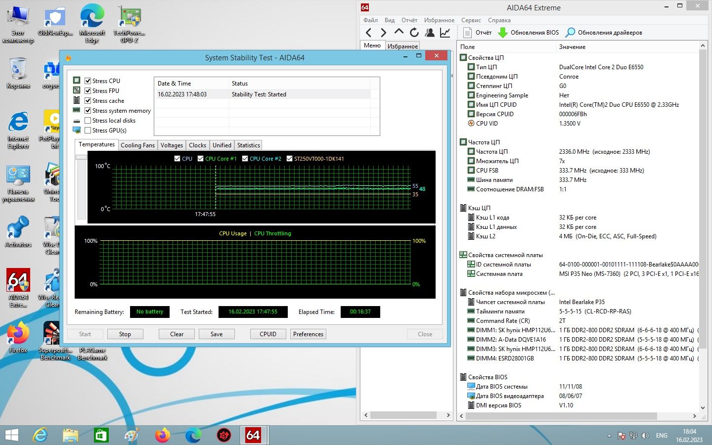The height and width of the screenshot is (445, 712).
Task: Open the graph chart icon in AIDA64 toolbar
Action: [x=445, y=33]
